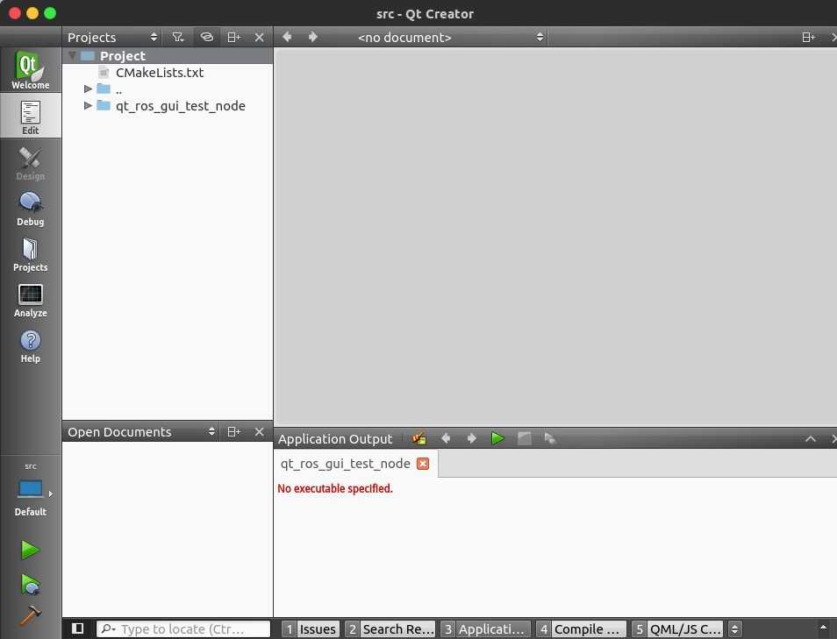The image size is (837, 639).
Task: Re-run the run configuration in Application Output
Action: 497,438
